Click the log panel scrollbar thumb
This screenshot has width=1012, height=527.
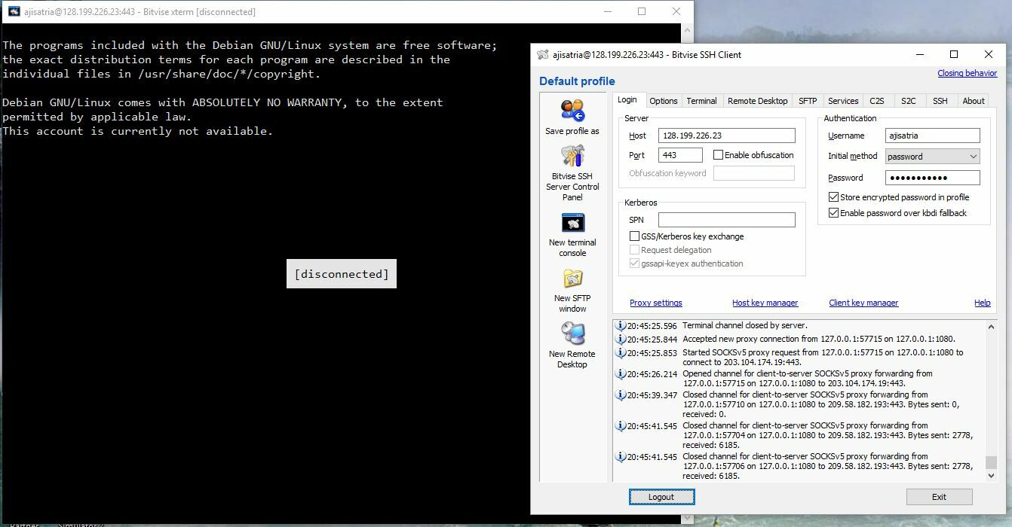pyautogui.click(x=992, y=462)
